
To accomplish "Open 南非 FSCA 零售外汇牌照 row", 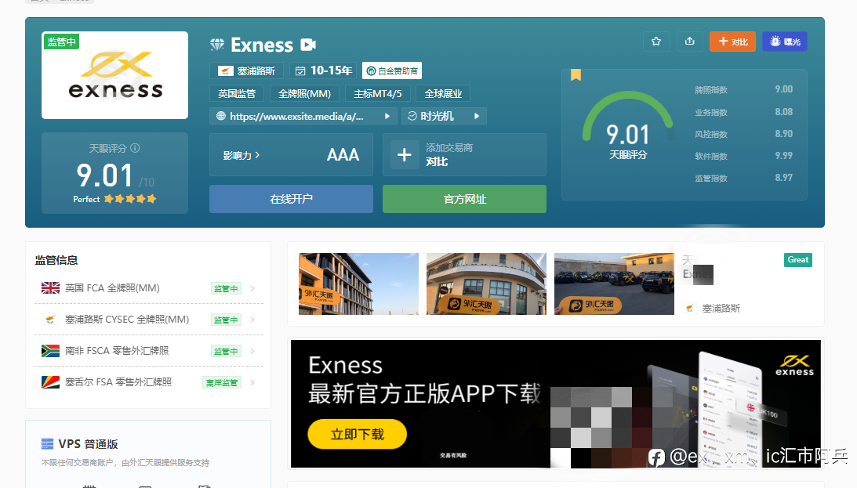I will 149,350.
